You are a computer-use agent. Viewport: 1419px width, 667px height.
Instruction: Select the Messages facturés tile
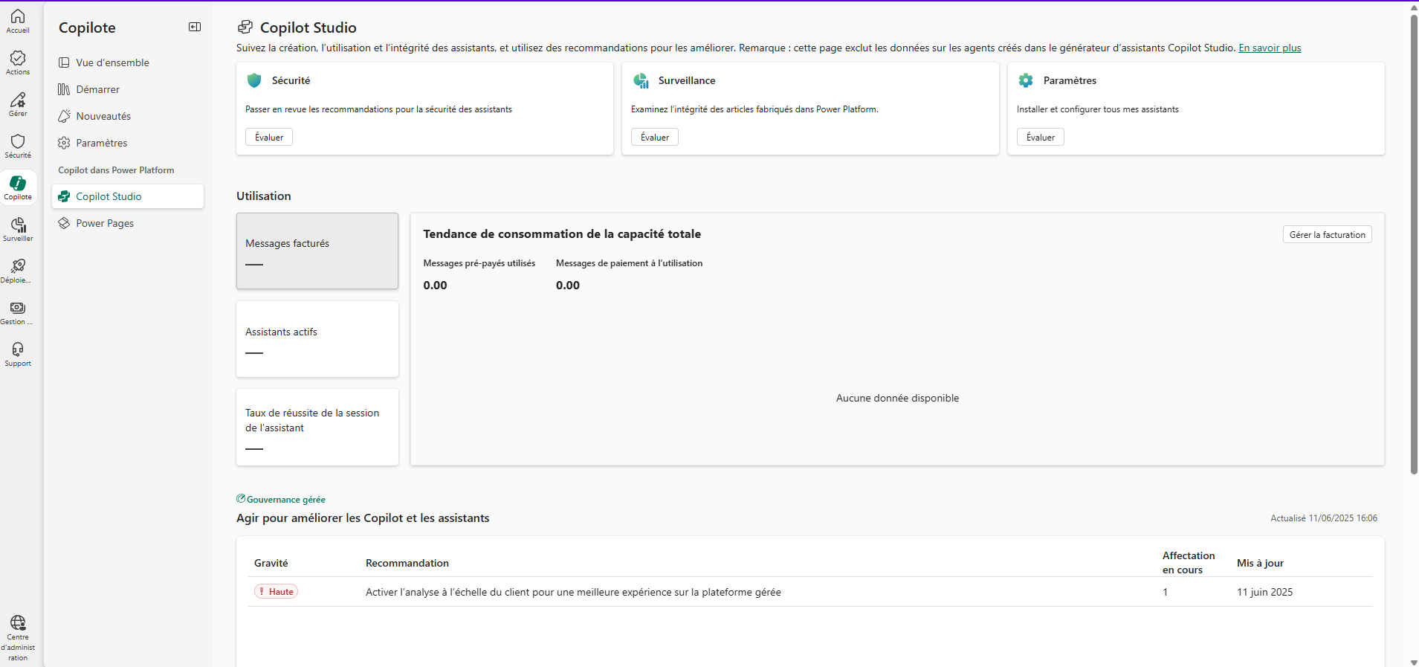coord(317,251)
